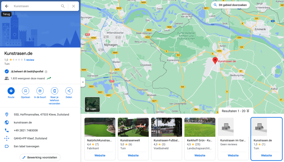Clear search with the X icon
Image resolution: width=284 pixels, height=162 pixels.
[73, 6]
